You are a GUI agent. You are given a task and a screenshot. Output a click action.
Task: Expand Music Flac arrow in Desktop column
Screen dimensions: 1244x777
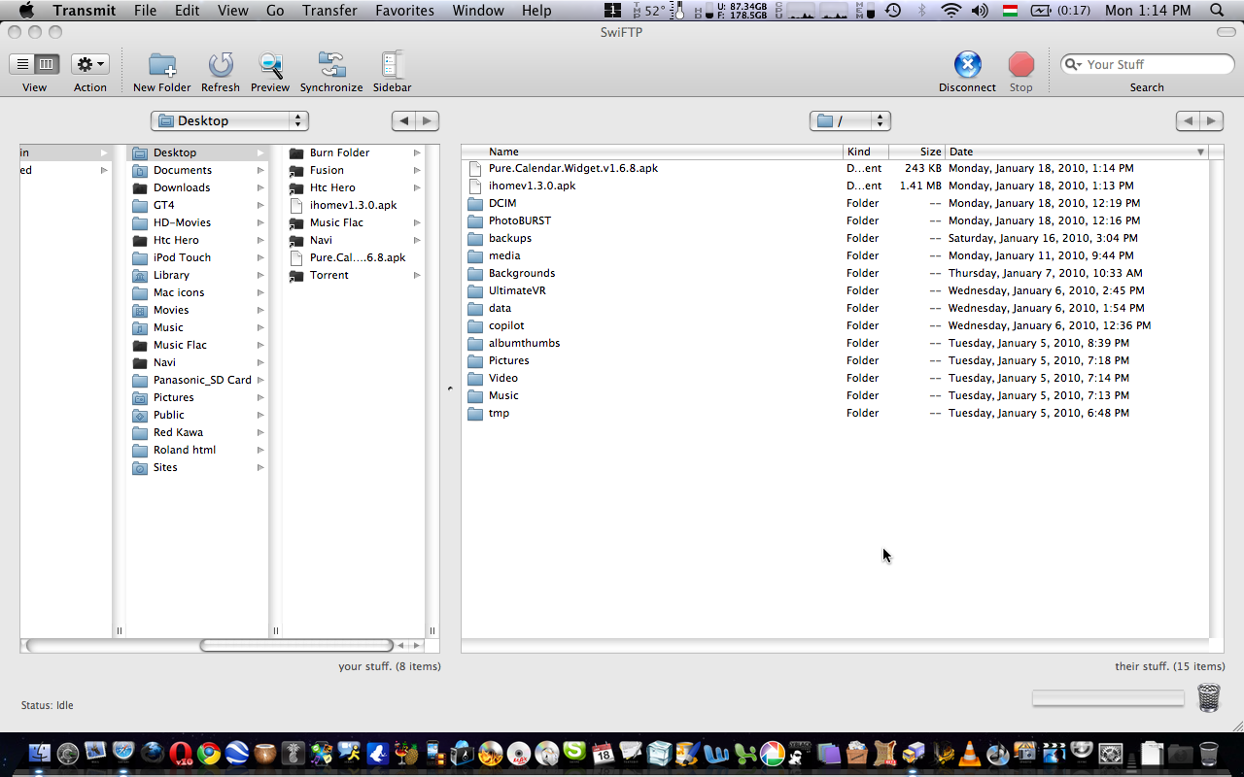tap(417, 222)
